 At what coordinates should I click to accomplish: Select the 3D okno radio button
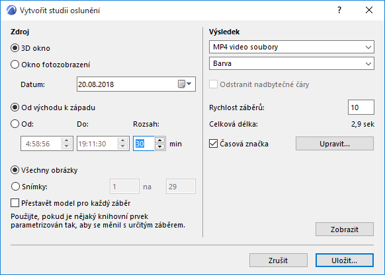tap(15, 48)
